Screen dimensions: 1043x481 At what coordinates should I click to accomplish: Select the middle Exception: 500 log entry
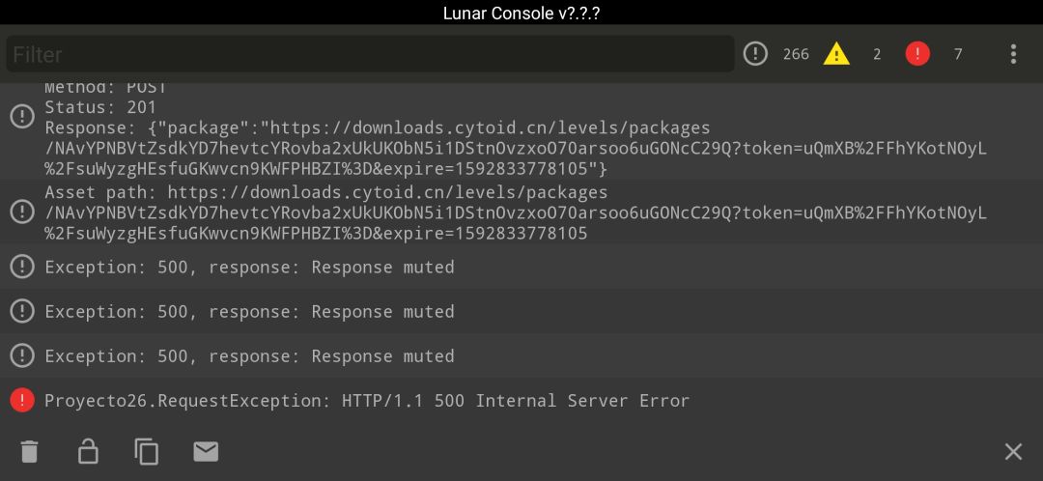tap(521, 311)
